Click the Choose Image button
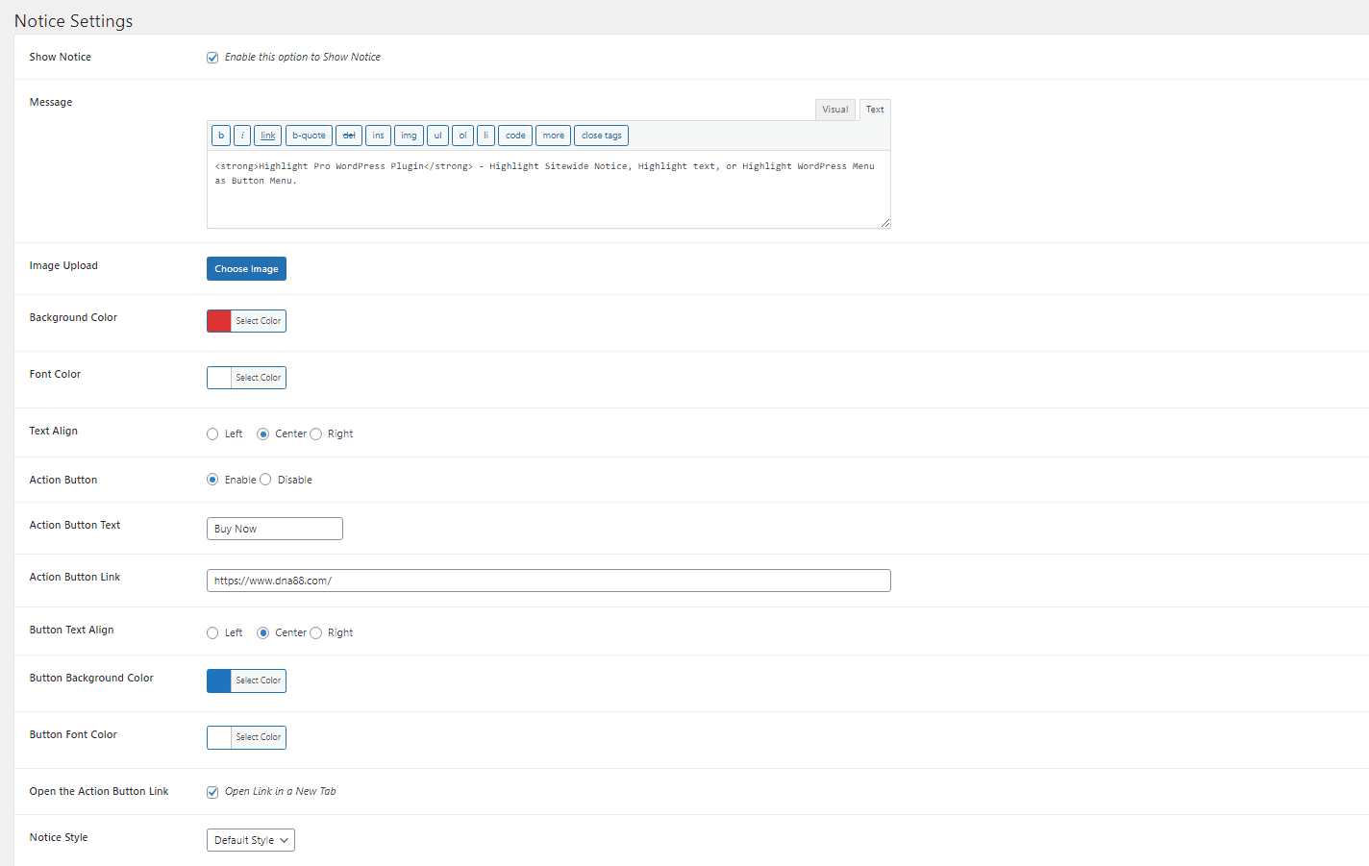This screenshot has height=866, width=1369. (x=246, y=269)
